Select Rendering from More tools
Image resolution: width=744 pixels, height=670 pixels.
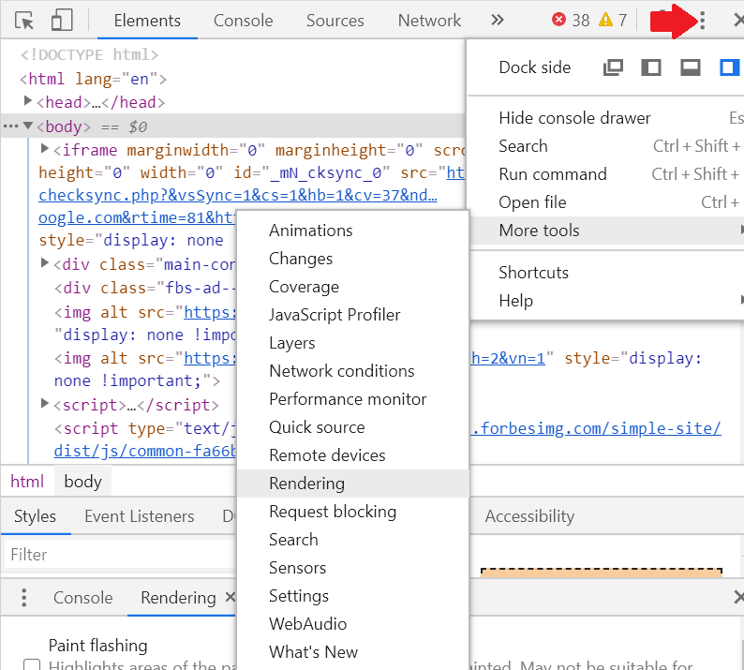[x=352, y=484]
